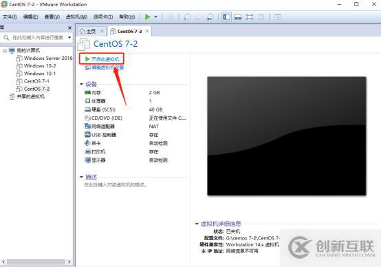
Task: Click the library scroll right arrow
Action: coord(69,262)
